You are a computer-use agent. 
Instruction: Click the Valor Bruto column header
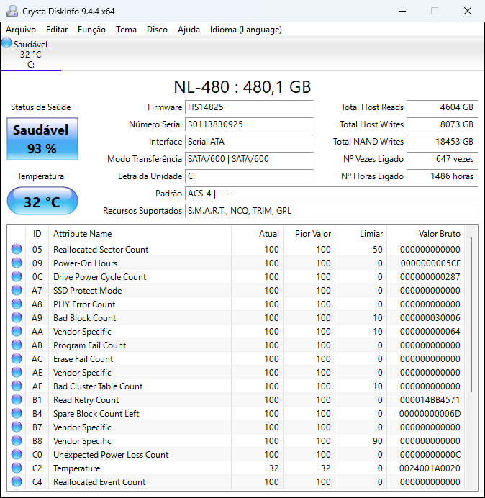pos(425,234)
